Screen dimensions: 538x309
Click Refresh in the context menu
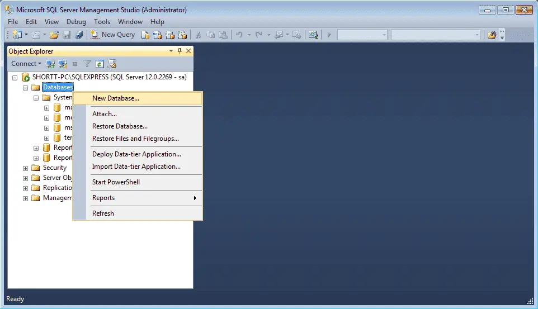click(138, 213)
